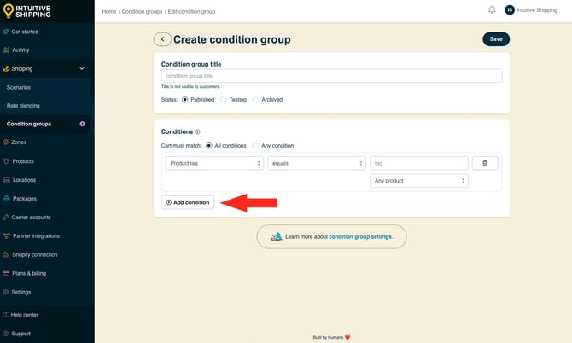Open Packages menu item
This screenshot has width=572, height=343.
25,199
